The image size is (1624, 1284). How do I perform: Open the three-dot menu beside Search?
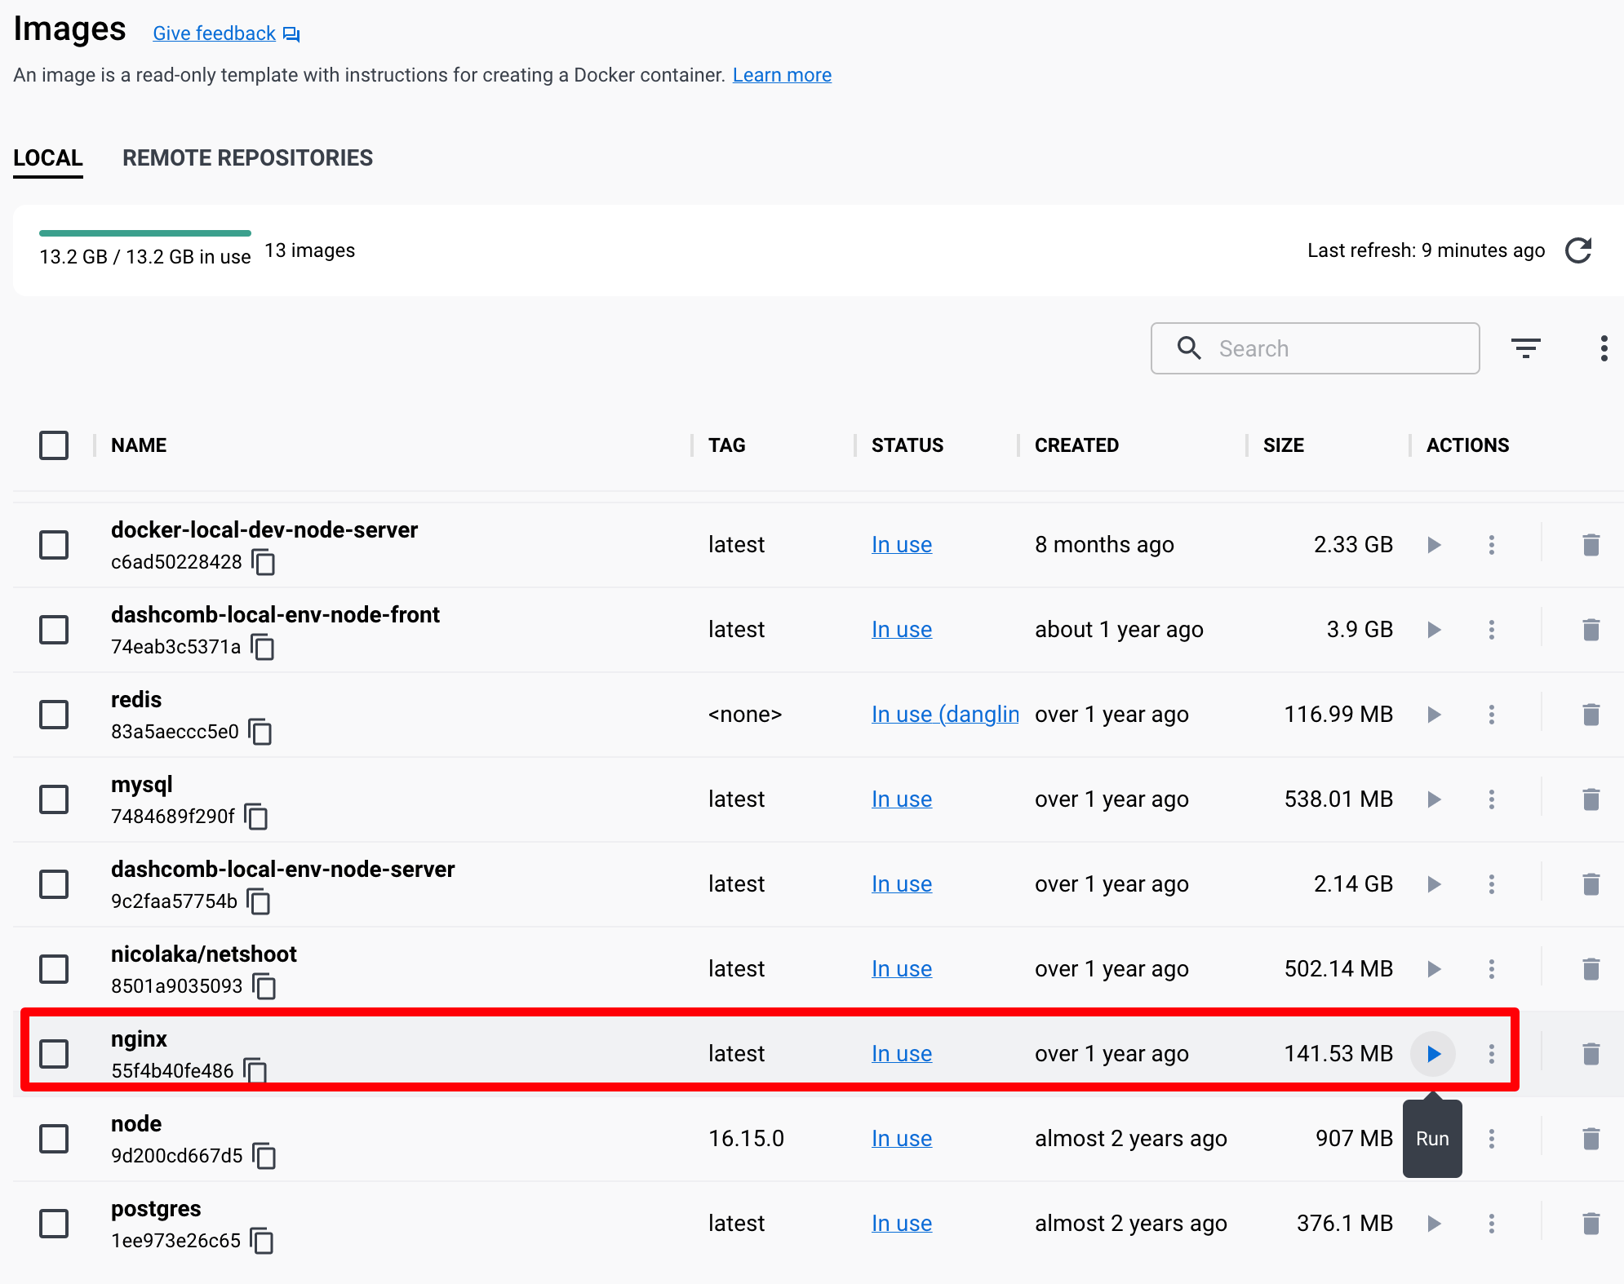pyautogui.click(x=1604, y=348)
